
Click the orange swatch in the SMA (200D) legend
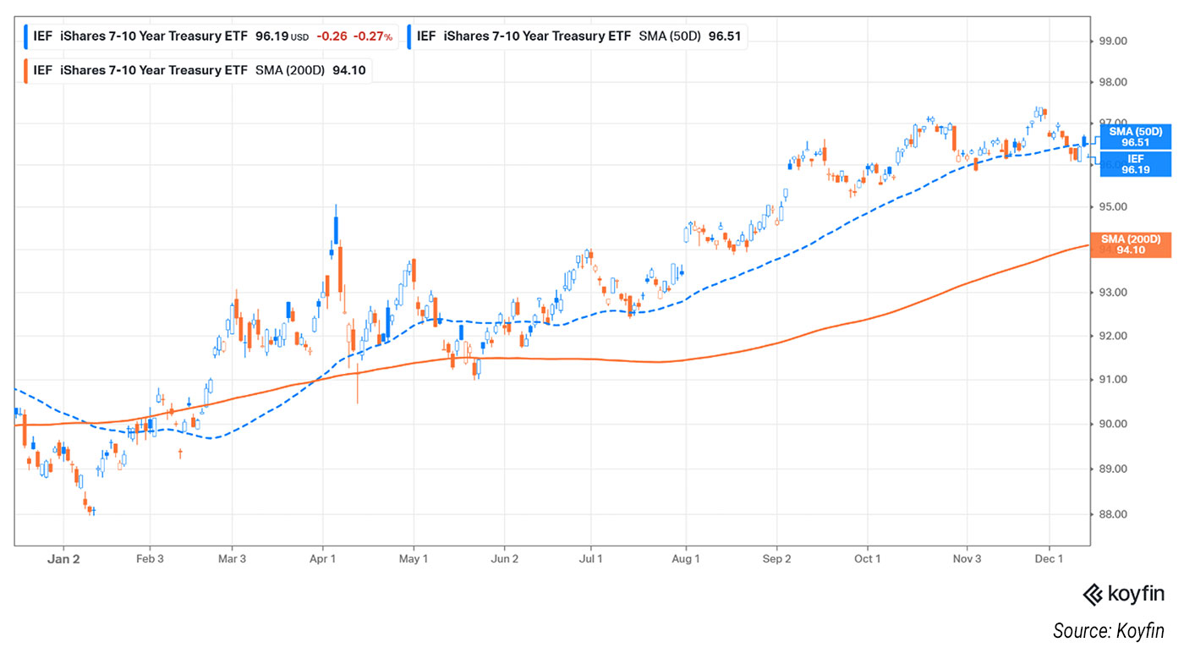coord(27,70)
